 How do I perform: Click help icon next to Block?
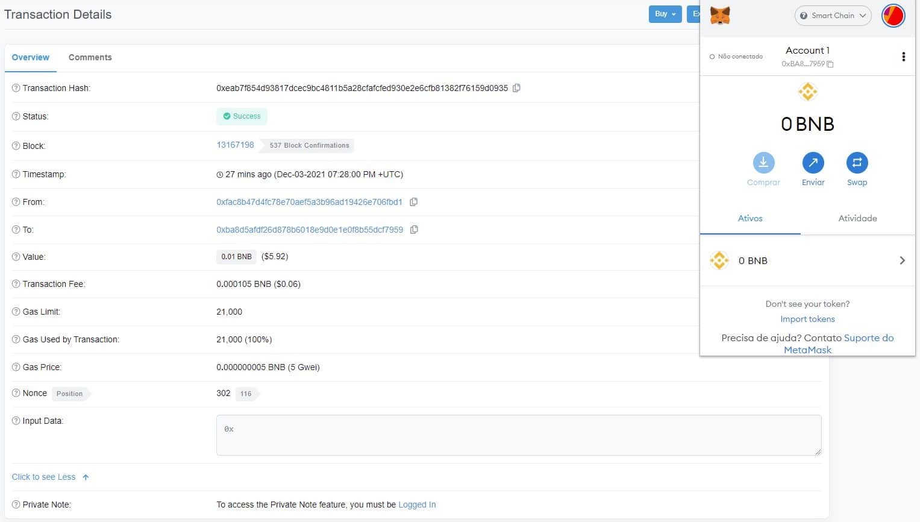(16, 146)
